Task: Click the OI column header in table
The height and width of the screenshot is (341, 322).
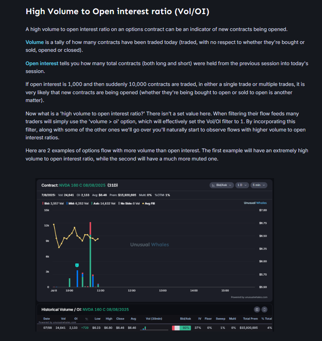Action: 76,319
